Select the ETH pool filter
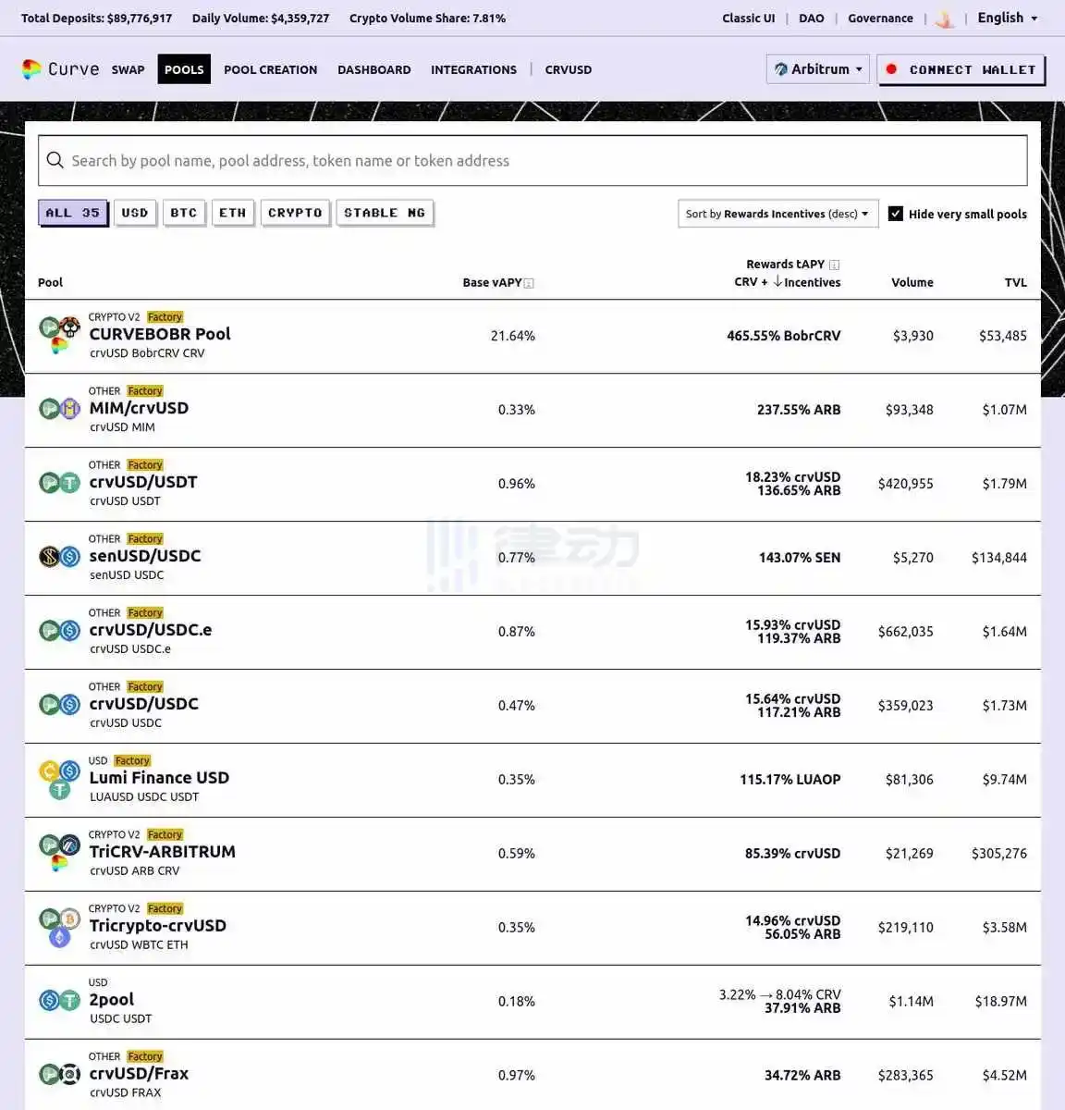 click(x=233, y=213)
